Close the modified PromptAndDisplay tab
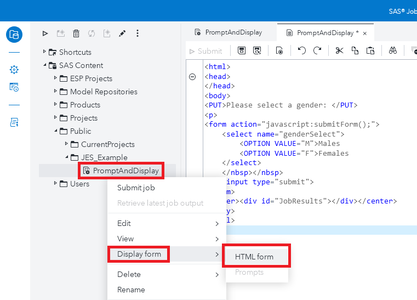The height and width of the screenshot is (300, 417). [364, 33]
